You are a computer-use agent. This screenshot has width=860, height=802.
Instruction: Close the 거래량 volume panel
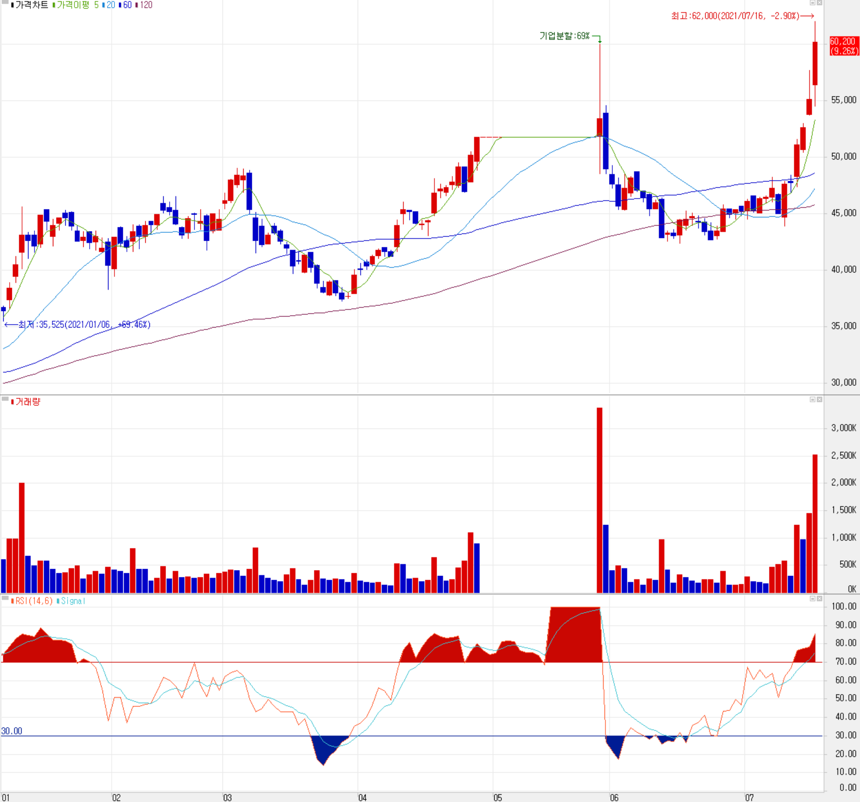pyautogui.click(x=819, y=400)
